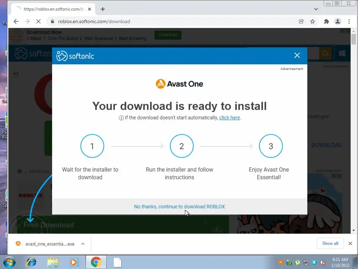Viewport: 358px width, 269px height.
Task: Click the network tray icon
Action: (306, 263)
